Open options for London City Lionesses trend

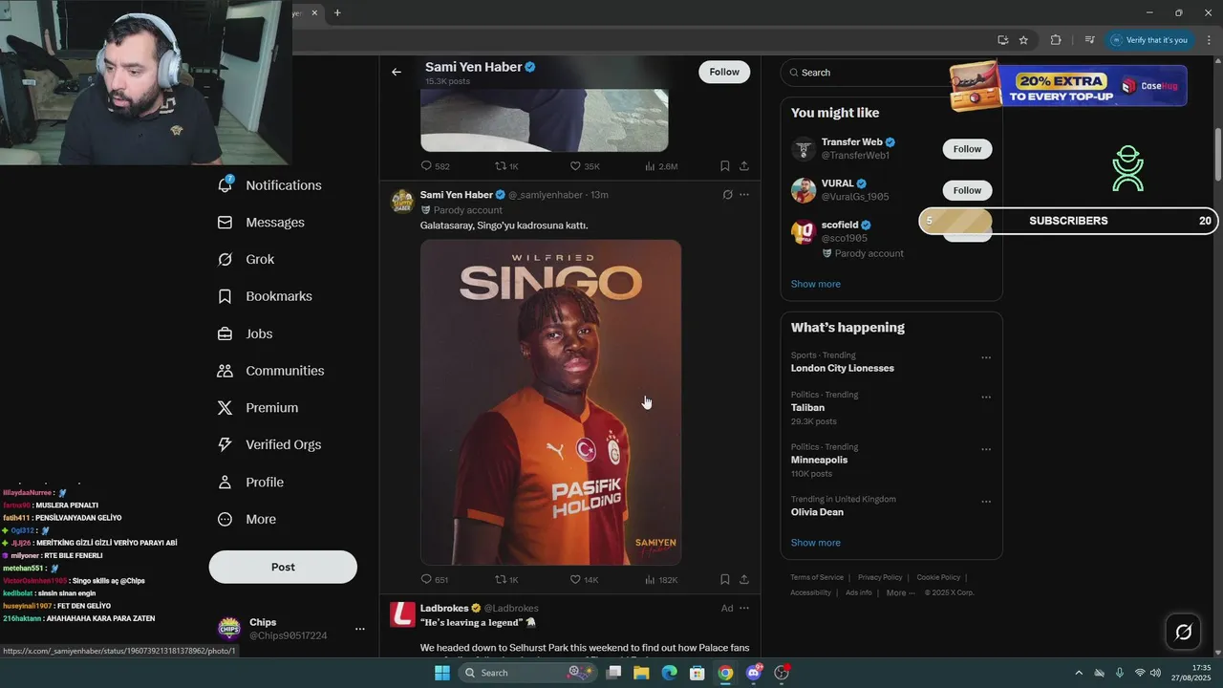coord(986,358)
